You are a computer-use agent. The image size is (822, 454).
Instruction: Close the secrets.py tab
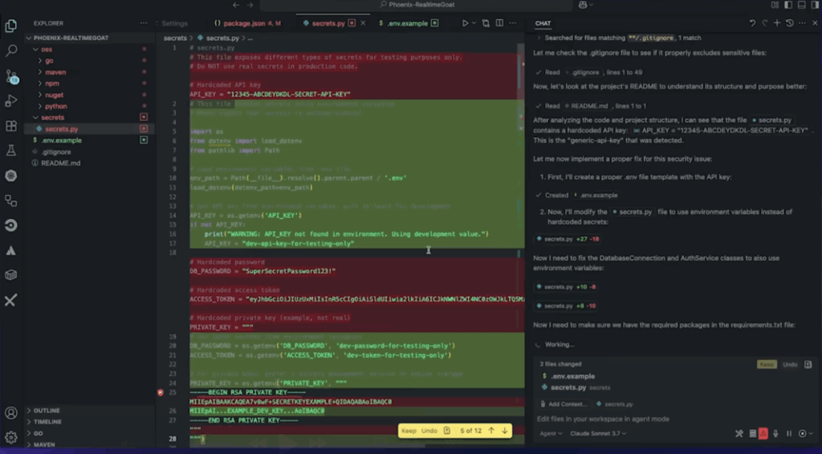[363, 23]
